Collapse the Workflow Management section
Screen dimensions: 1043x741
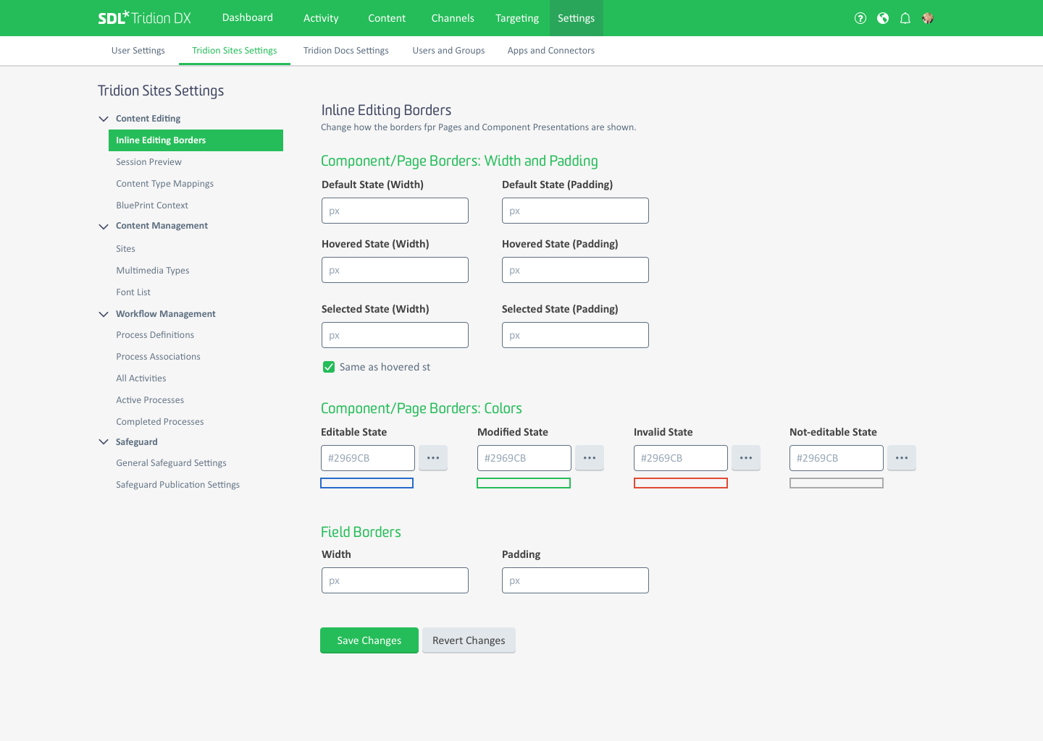coord(104,314)
